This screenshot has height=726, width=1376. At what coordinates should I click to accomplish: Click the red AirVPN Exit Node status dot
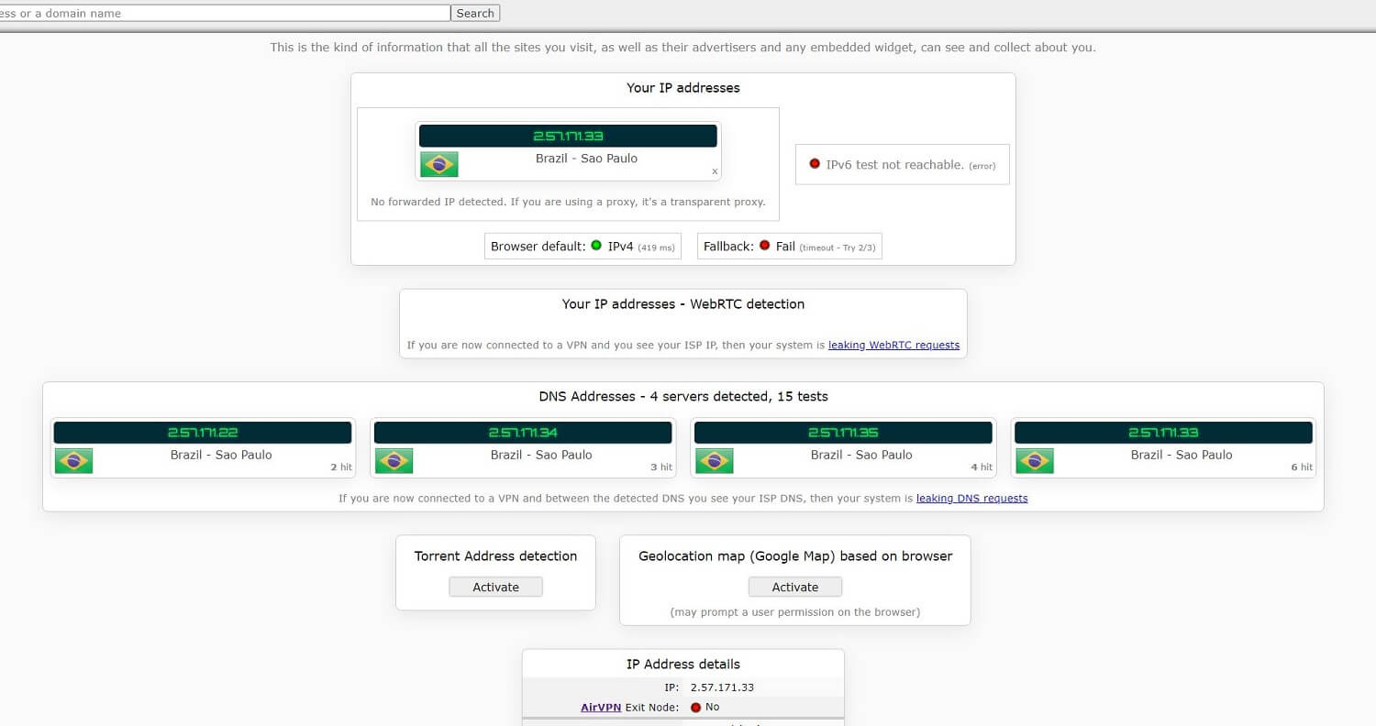695,708
